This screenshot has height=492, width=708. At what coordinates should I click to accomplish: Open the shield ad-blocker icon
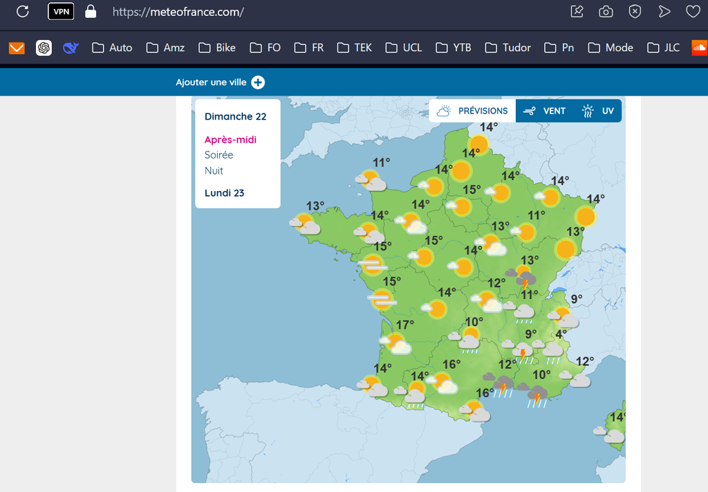(x=635, y=12)
